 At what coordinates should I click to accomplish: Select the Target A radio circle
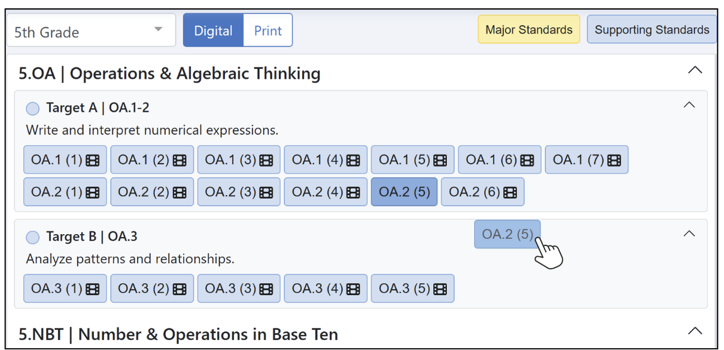33,109
